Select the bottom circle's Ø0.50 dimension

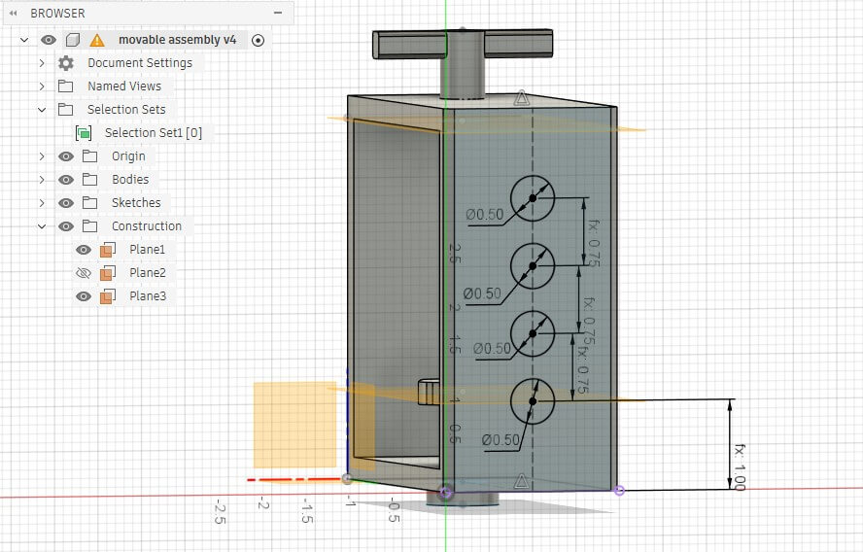(501, 439)
